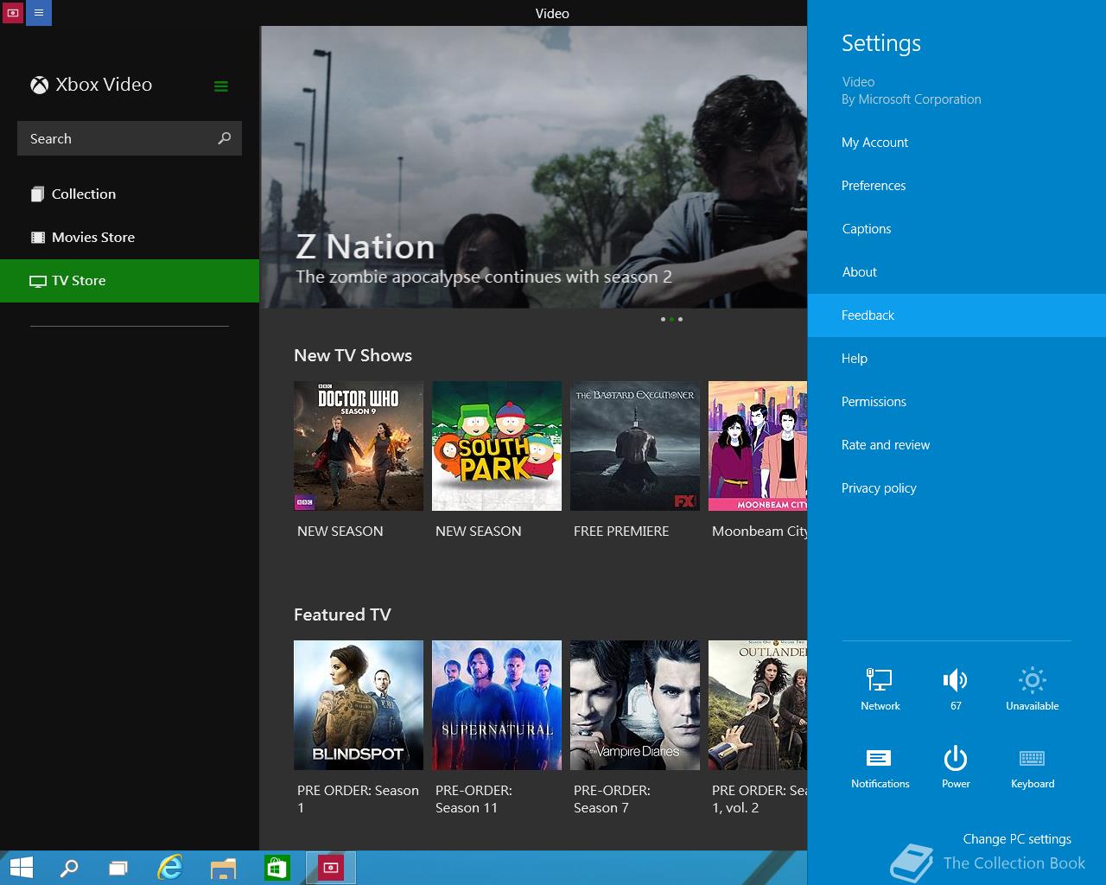The height and width of the screenshot is (885, 1106).
Task: Open the Notifications icon
Action: [880, 758]
